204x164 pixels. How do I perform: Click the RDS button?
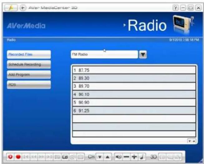pos(29,85)
